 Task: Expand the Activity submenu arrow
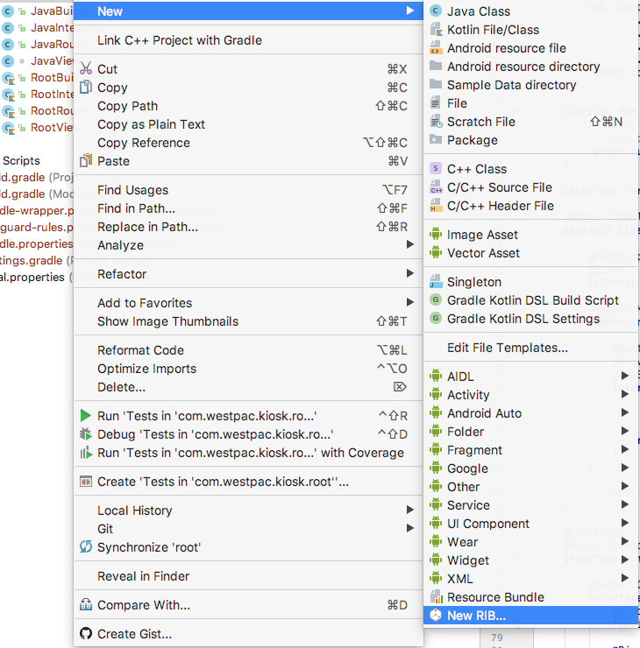[625, 395]
